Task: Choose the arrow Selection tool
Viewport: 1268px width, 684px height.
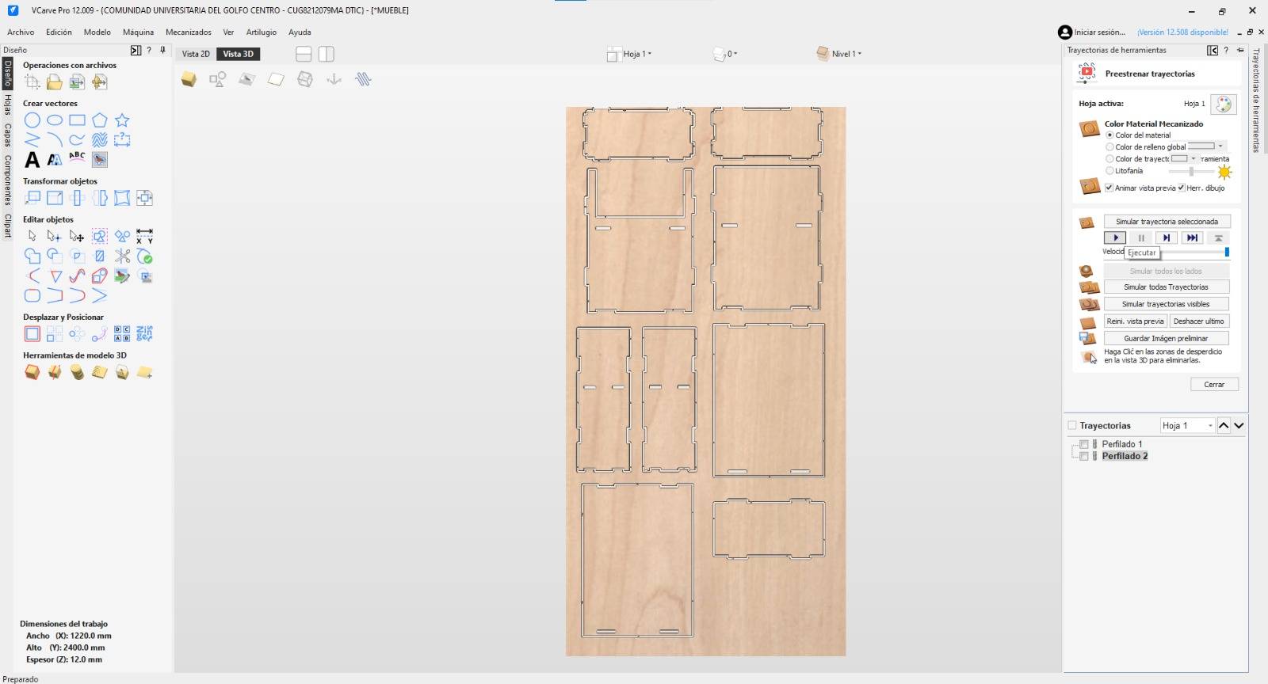Action: [x=32, y=236]
